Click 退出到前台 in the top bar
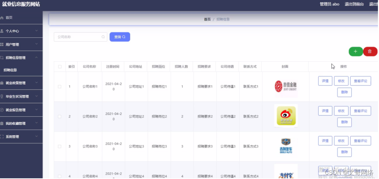Viewport: 379px width, 179px height. (354, 4)
